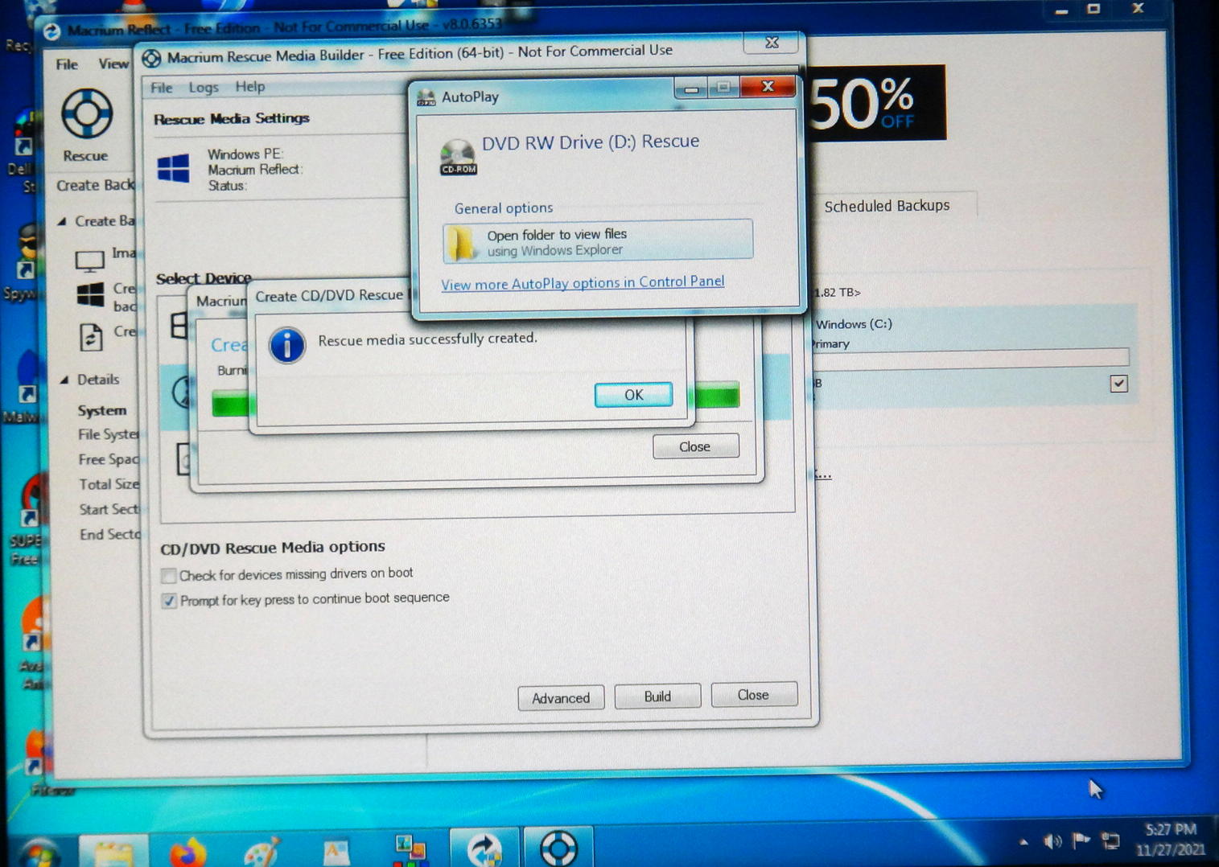Open the File menu in Rescue Media Builder

point(162,88)
